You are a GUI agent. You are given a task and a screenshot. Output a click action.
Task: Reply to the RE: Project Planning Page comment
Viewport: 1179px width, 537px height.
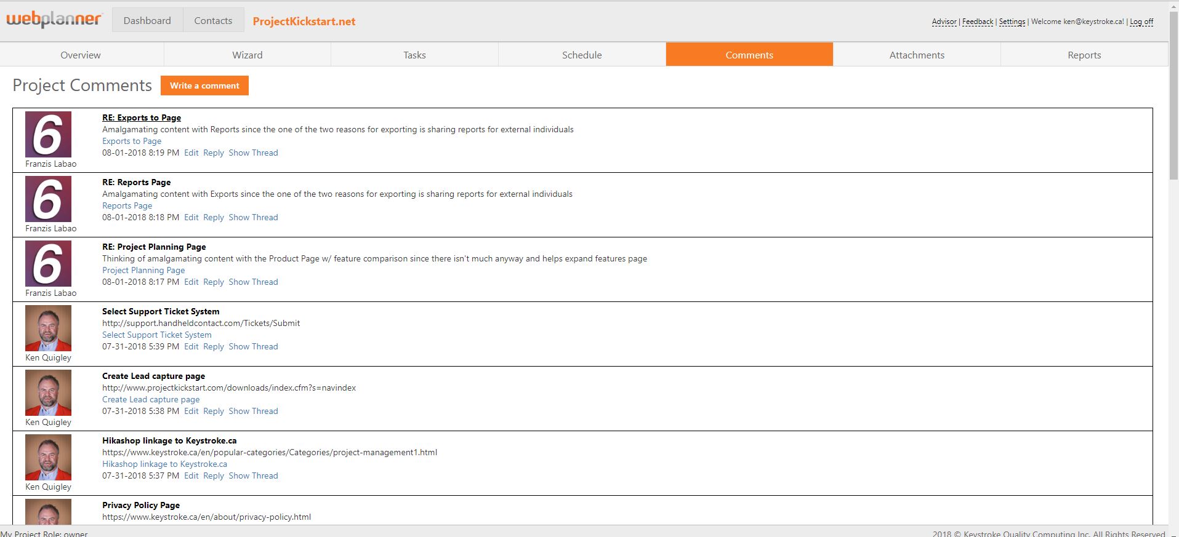(x=214, y=282)
